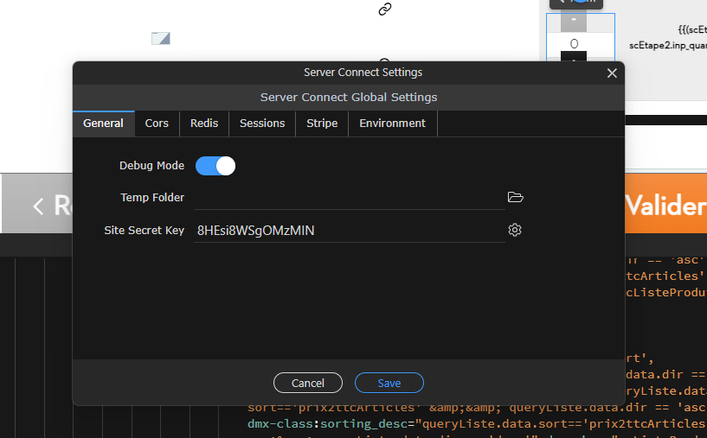
Task: Click the image placeholder icon on the page
Action: (160, 38)
